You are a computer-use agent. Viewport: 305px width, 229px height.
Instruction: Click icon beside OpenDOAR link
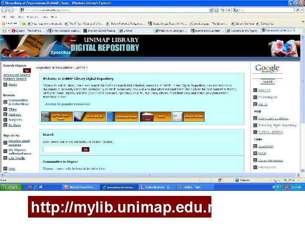pos(255,146)
